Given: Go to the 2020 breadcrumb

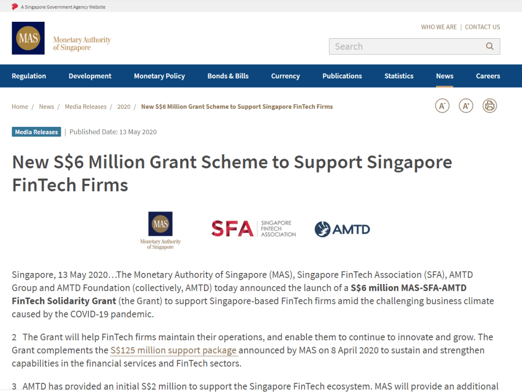Looking at the screenshot, I should pyautogui.click(x=124, y=106).
